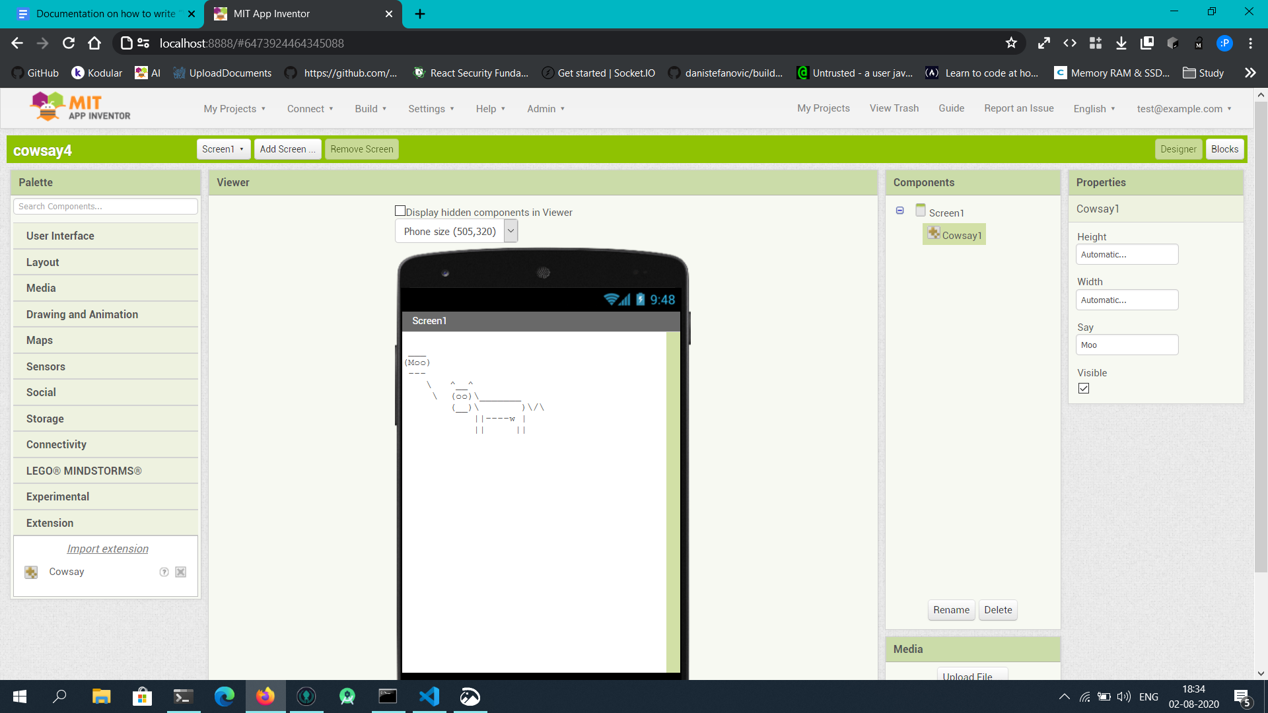This screenshot has height=713, width=1268.
Task: Open the browser profile avatar
Action: [1224, 43]
